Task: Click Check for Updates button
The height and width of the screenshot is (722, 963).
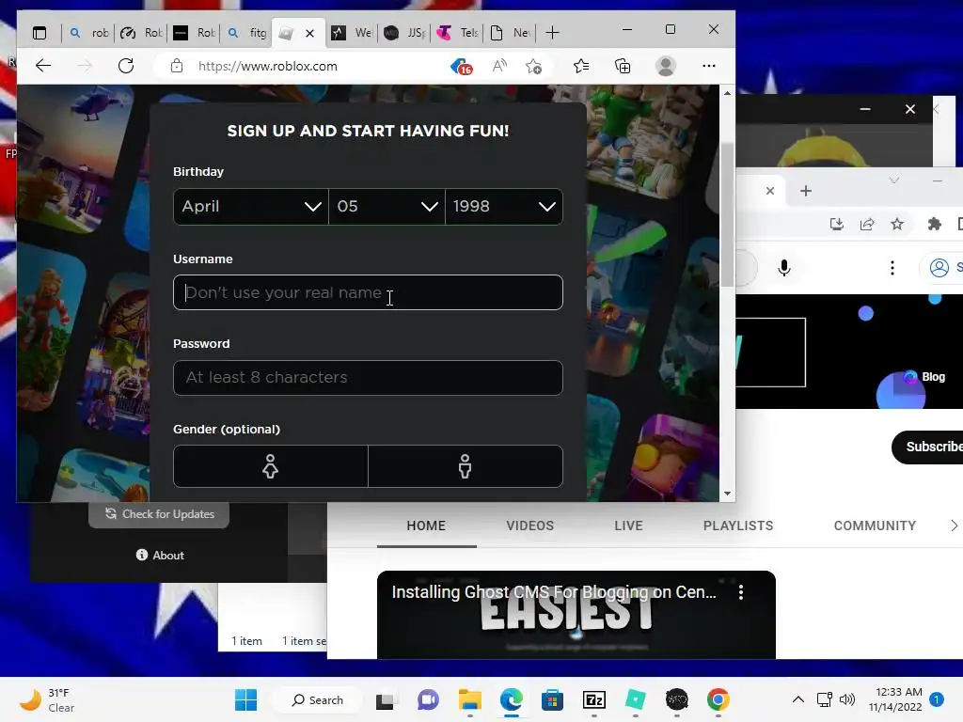Action: coord(159,514)
